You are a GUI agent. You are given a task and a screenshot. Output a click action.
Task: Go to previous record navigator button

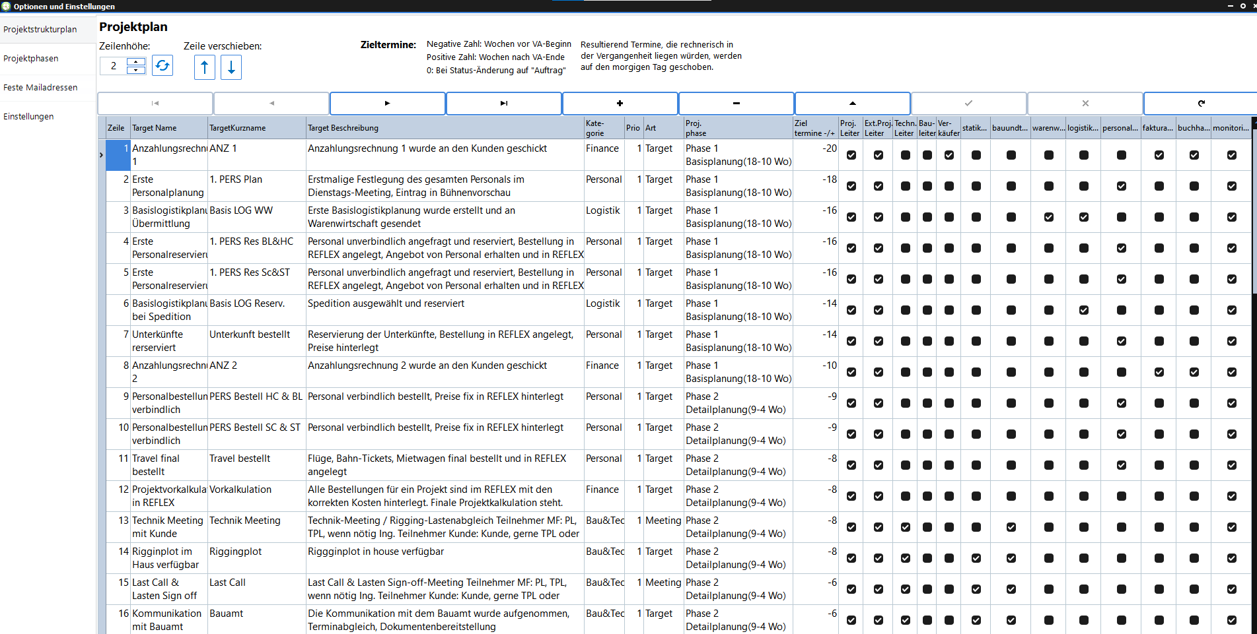[271, 104]
